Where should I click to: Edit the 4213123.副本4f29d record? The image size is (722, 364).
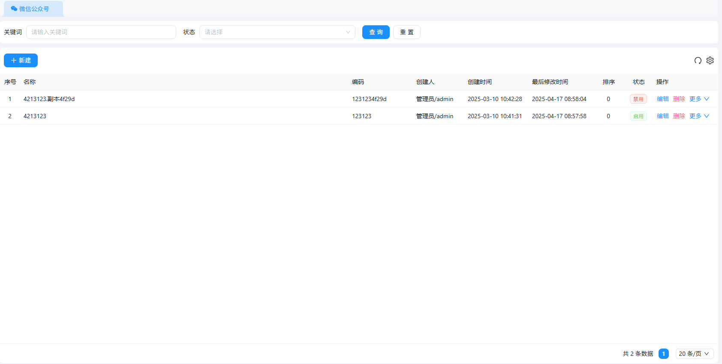pyautogui.click(x=662, y=99)
